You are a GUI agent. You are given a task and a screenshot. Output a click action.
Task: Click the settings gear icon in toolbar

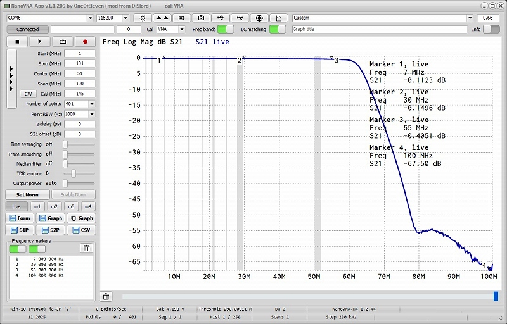point(143,18)
